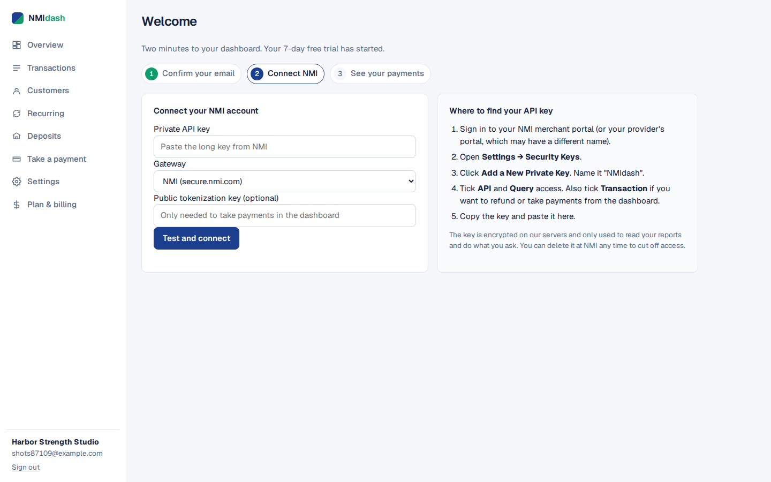Open the Deposits label
This screenshot has height=482, width=771.
click(44, 136)
